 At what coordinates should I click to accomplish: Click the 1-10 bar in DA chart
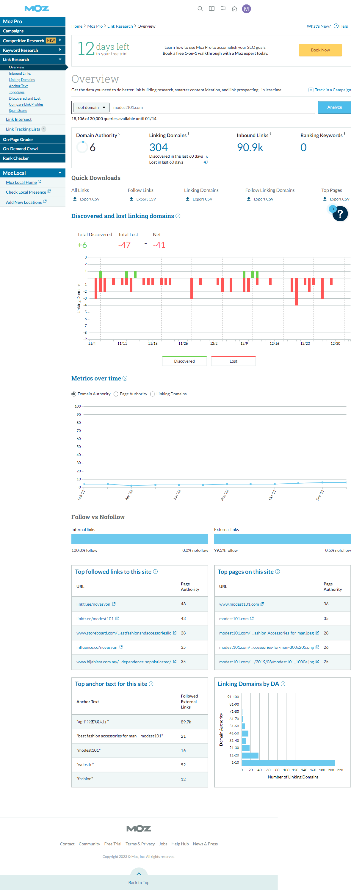point(288,762)
